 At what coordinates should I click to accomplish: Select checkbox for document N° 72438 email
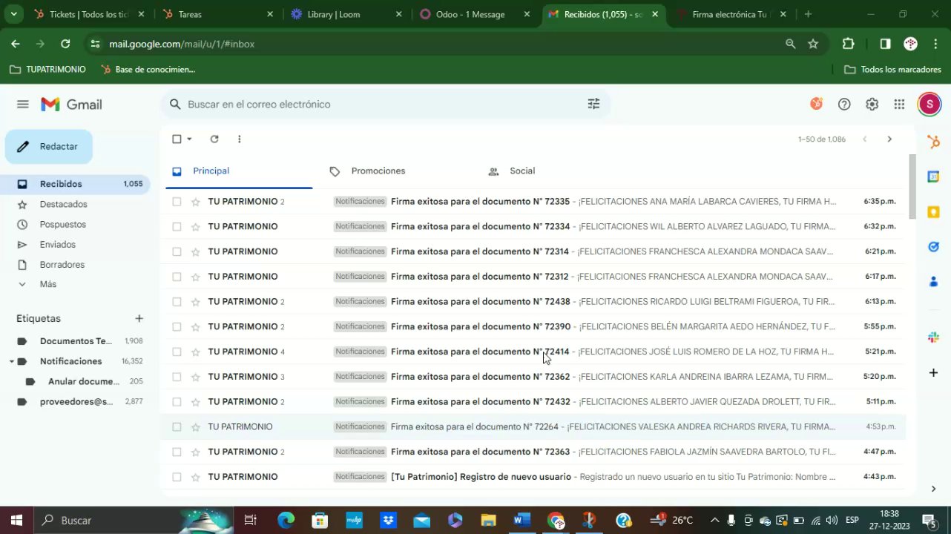[x=177, y=302]
